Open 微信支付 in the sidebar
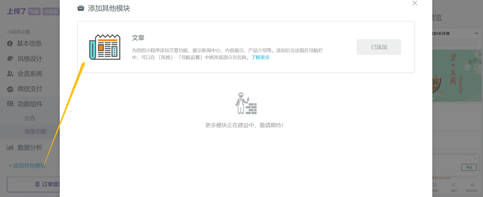Viewport: 483px width, 197px height. click(x=30, y=89)
